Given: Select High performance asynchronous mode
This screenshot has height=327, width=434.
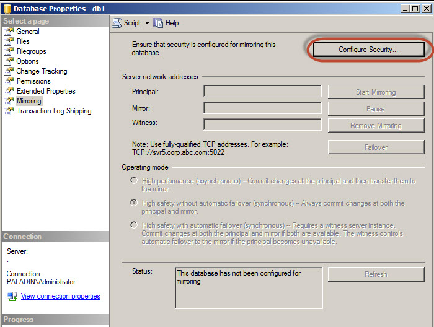Looking at the screenshot, I should 134,180.
